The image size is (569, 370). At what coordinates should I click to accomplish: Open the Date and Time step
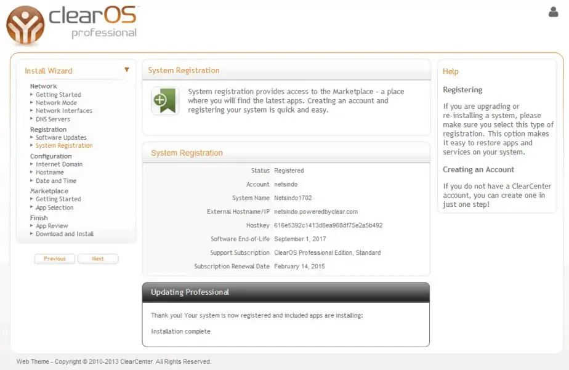pyautogui.click(x=55, y=181)
